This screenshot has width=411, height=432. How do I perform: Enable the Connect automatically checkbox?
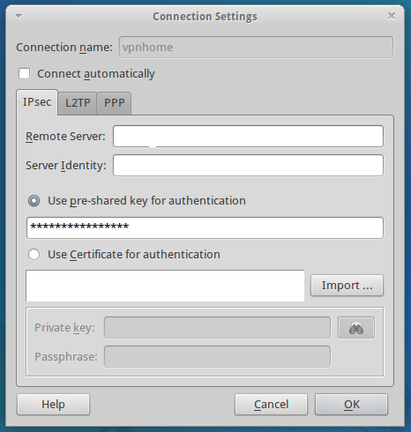(x=25, y=74)
